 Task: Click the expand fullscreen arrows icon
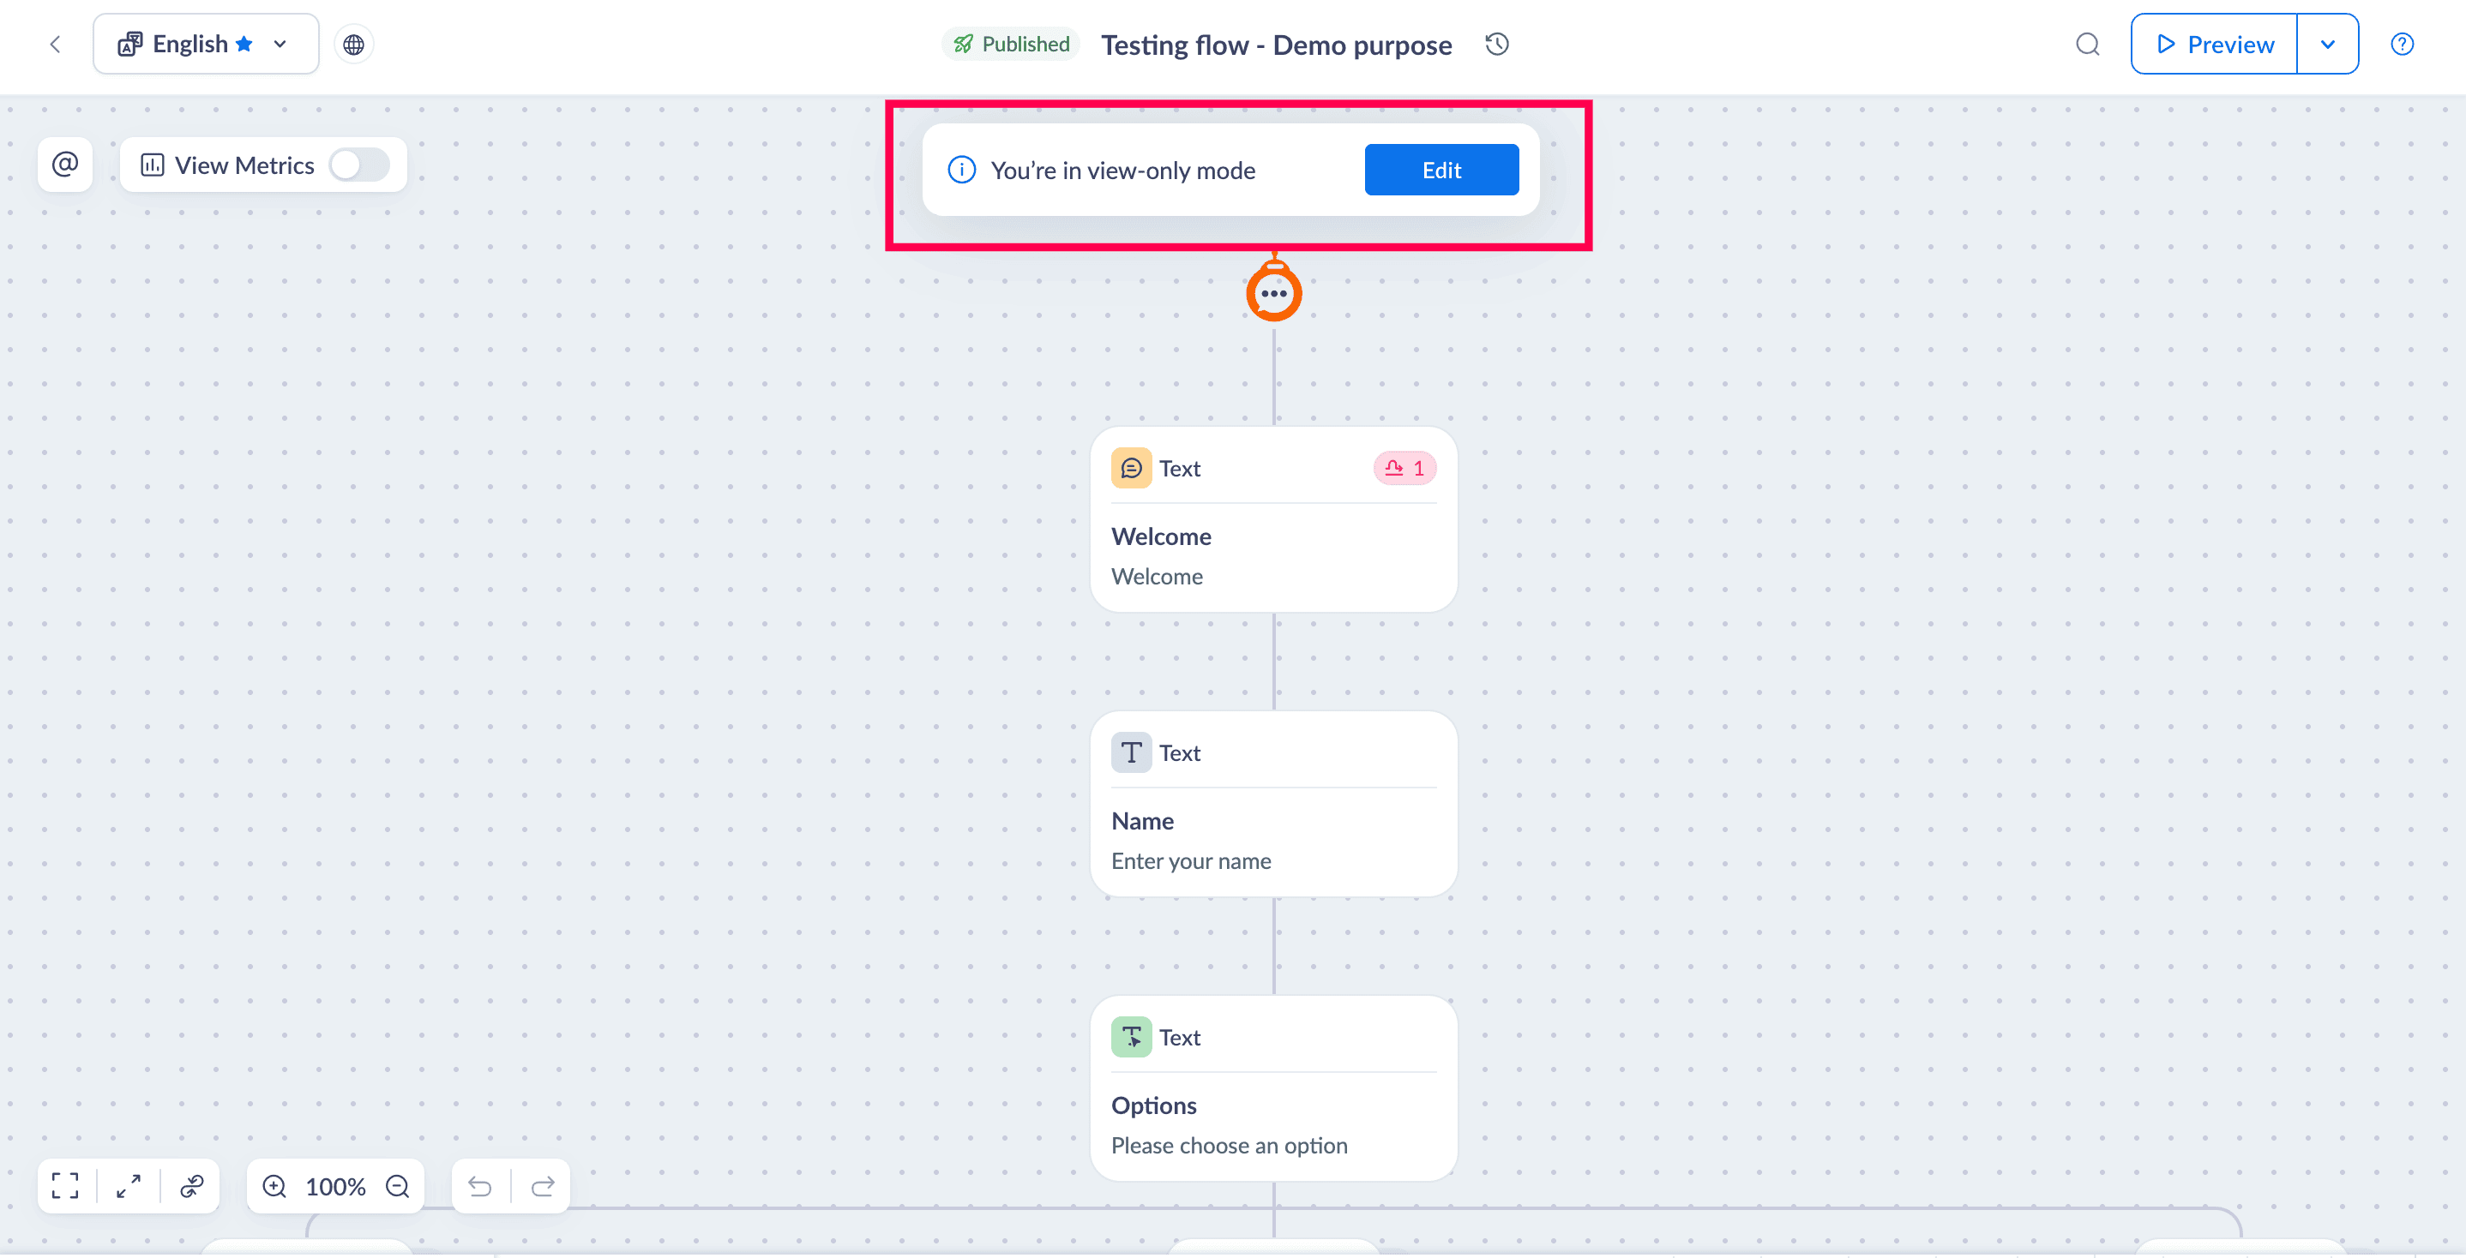pyautogui.click(x=129, y=1185)
